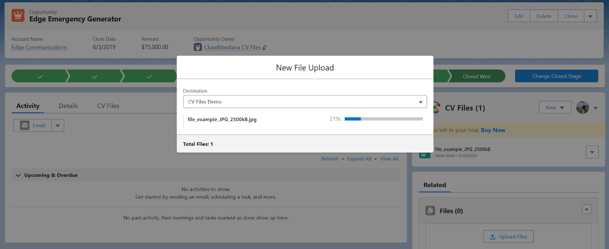Image resolution: width=609 pixels, height=249 pixels.
Task: Click the Email button
Action: click(32, 125)
